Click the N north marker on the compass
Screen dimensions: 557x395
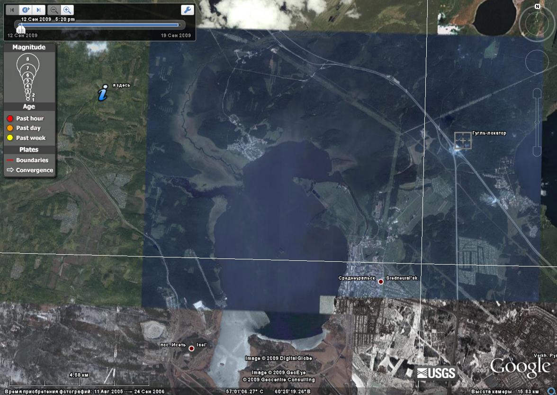[x=538, y=6]
